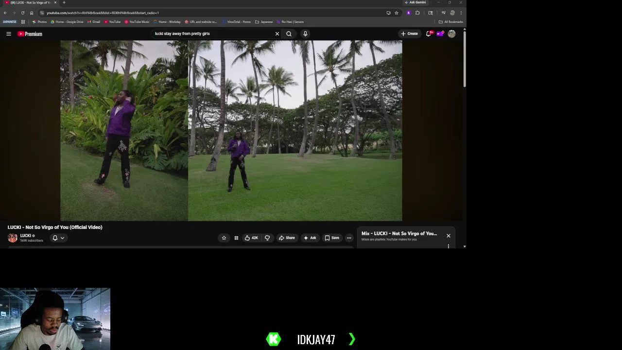Open the apps grid in bookmarks bar
This screenshot has width=622, height=350.
23,22
